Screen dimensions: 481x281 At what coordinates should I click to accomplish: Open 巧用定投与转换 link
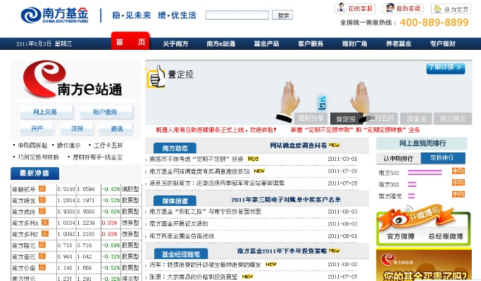[38, 157]
